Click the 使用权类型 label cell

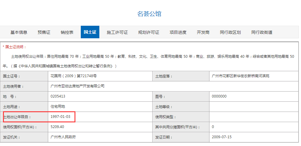point(181,117)
